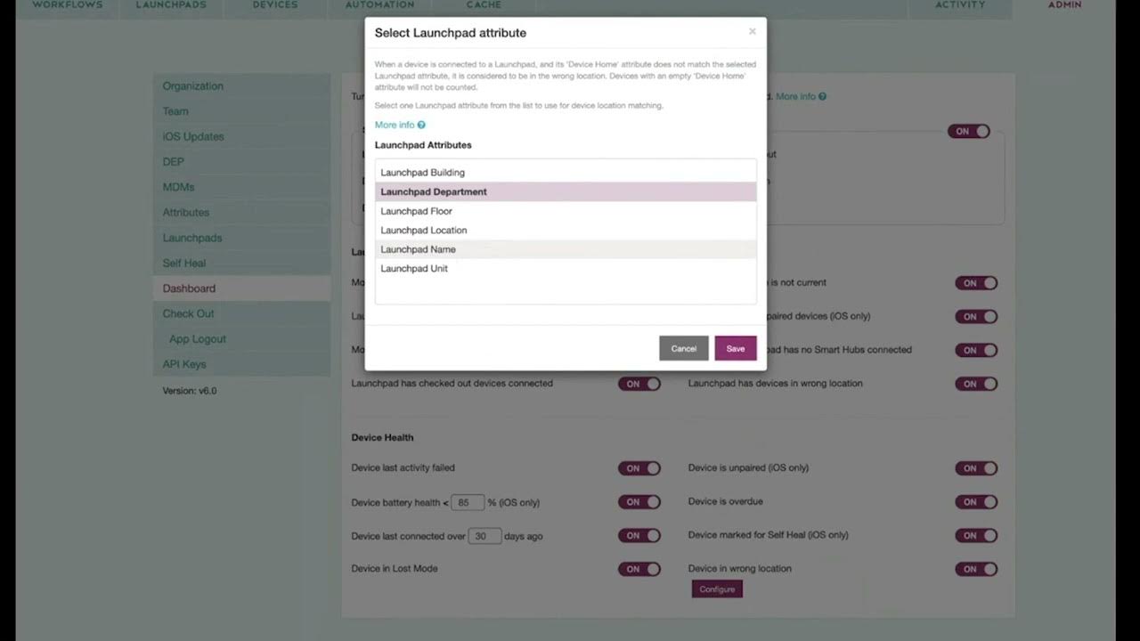Screen dimensions: 1140x641
Task: Choose Launchpad Floor from the list
Action: tap(416, 211)
